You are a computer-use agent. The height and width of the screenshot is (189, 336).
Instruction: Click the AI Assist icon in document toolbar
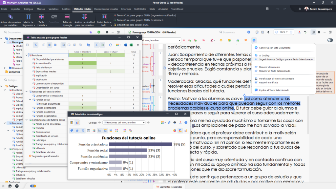(254, 40)
